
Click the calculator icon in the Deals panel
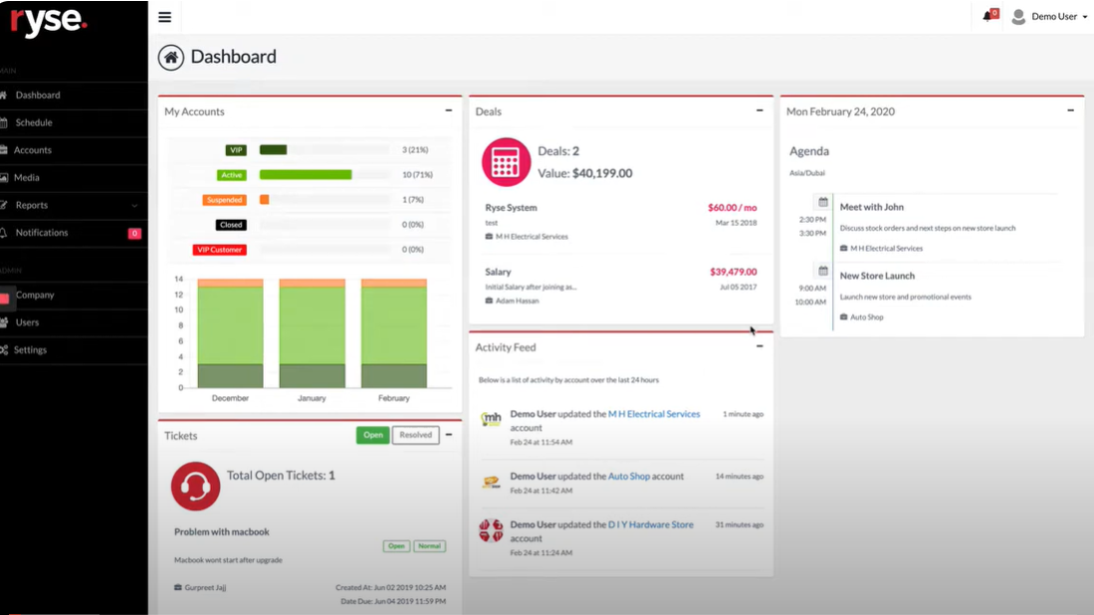pyautogui.click(x=505, y=162)
